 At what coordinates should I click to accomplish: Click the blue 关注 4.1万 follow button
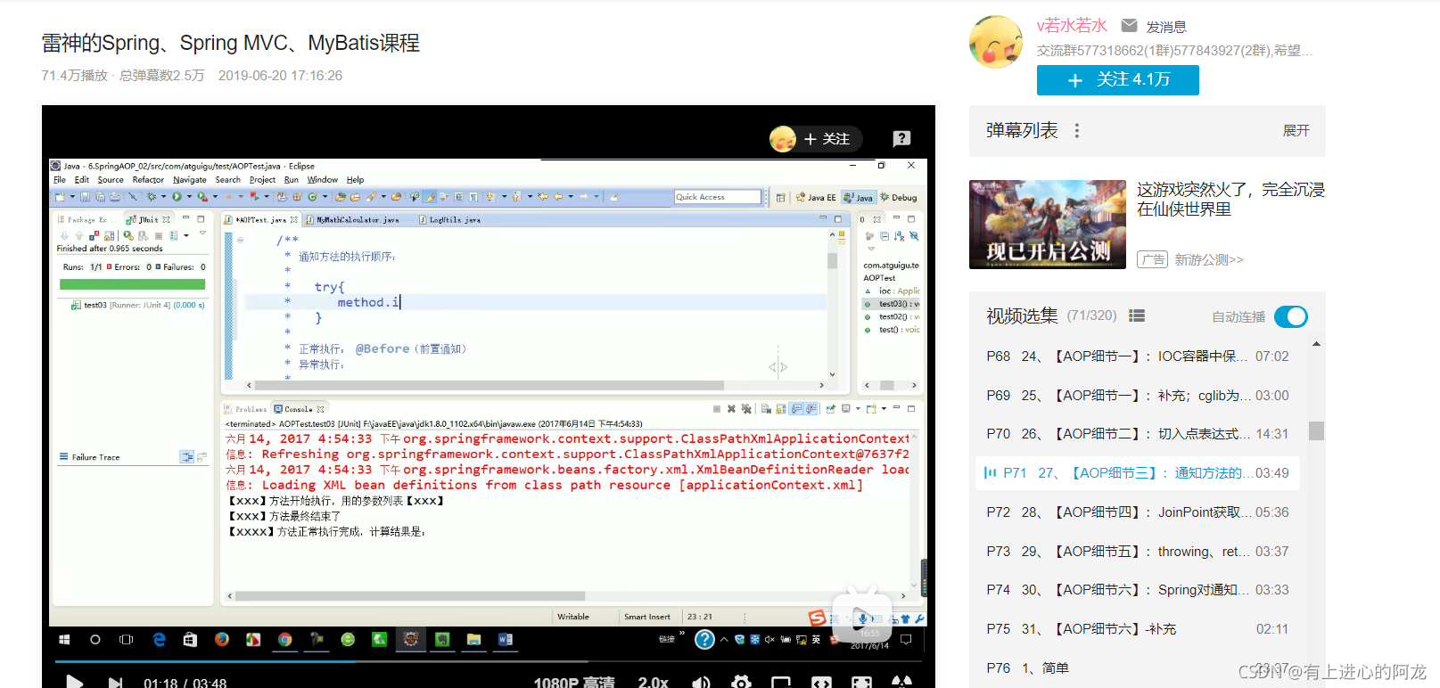click(1118, 79)
